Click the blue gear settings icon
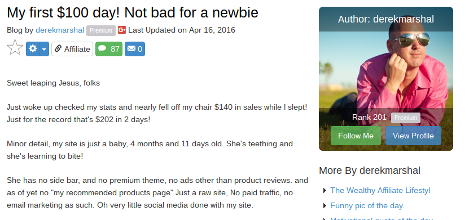The image size is (469, 220). [33, 49]
